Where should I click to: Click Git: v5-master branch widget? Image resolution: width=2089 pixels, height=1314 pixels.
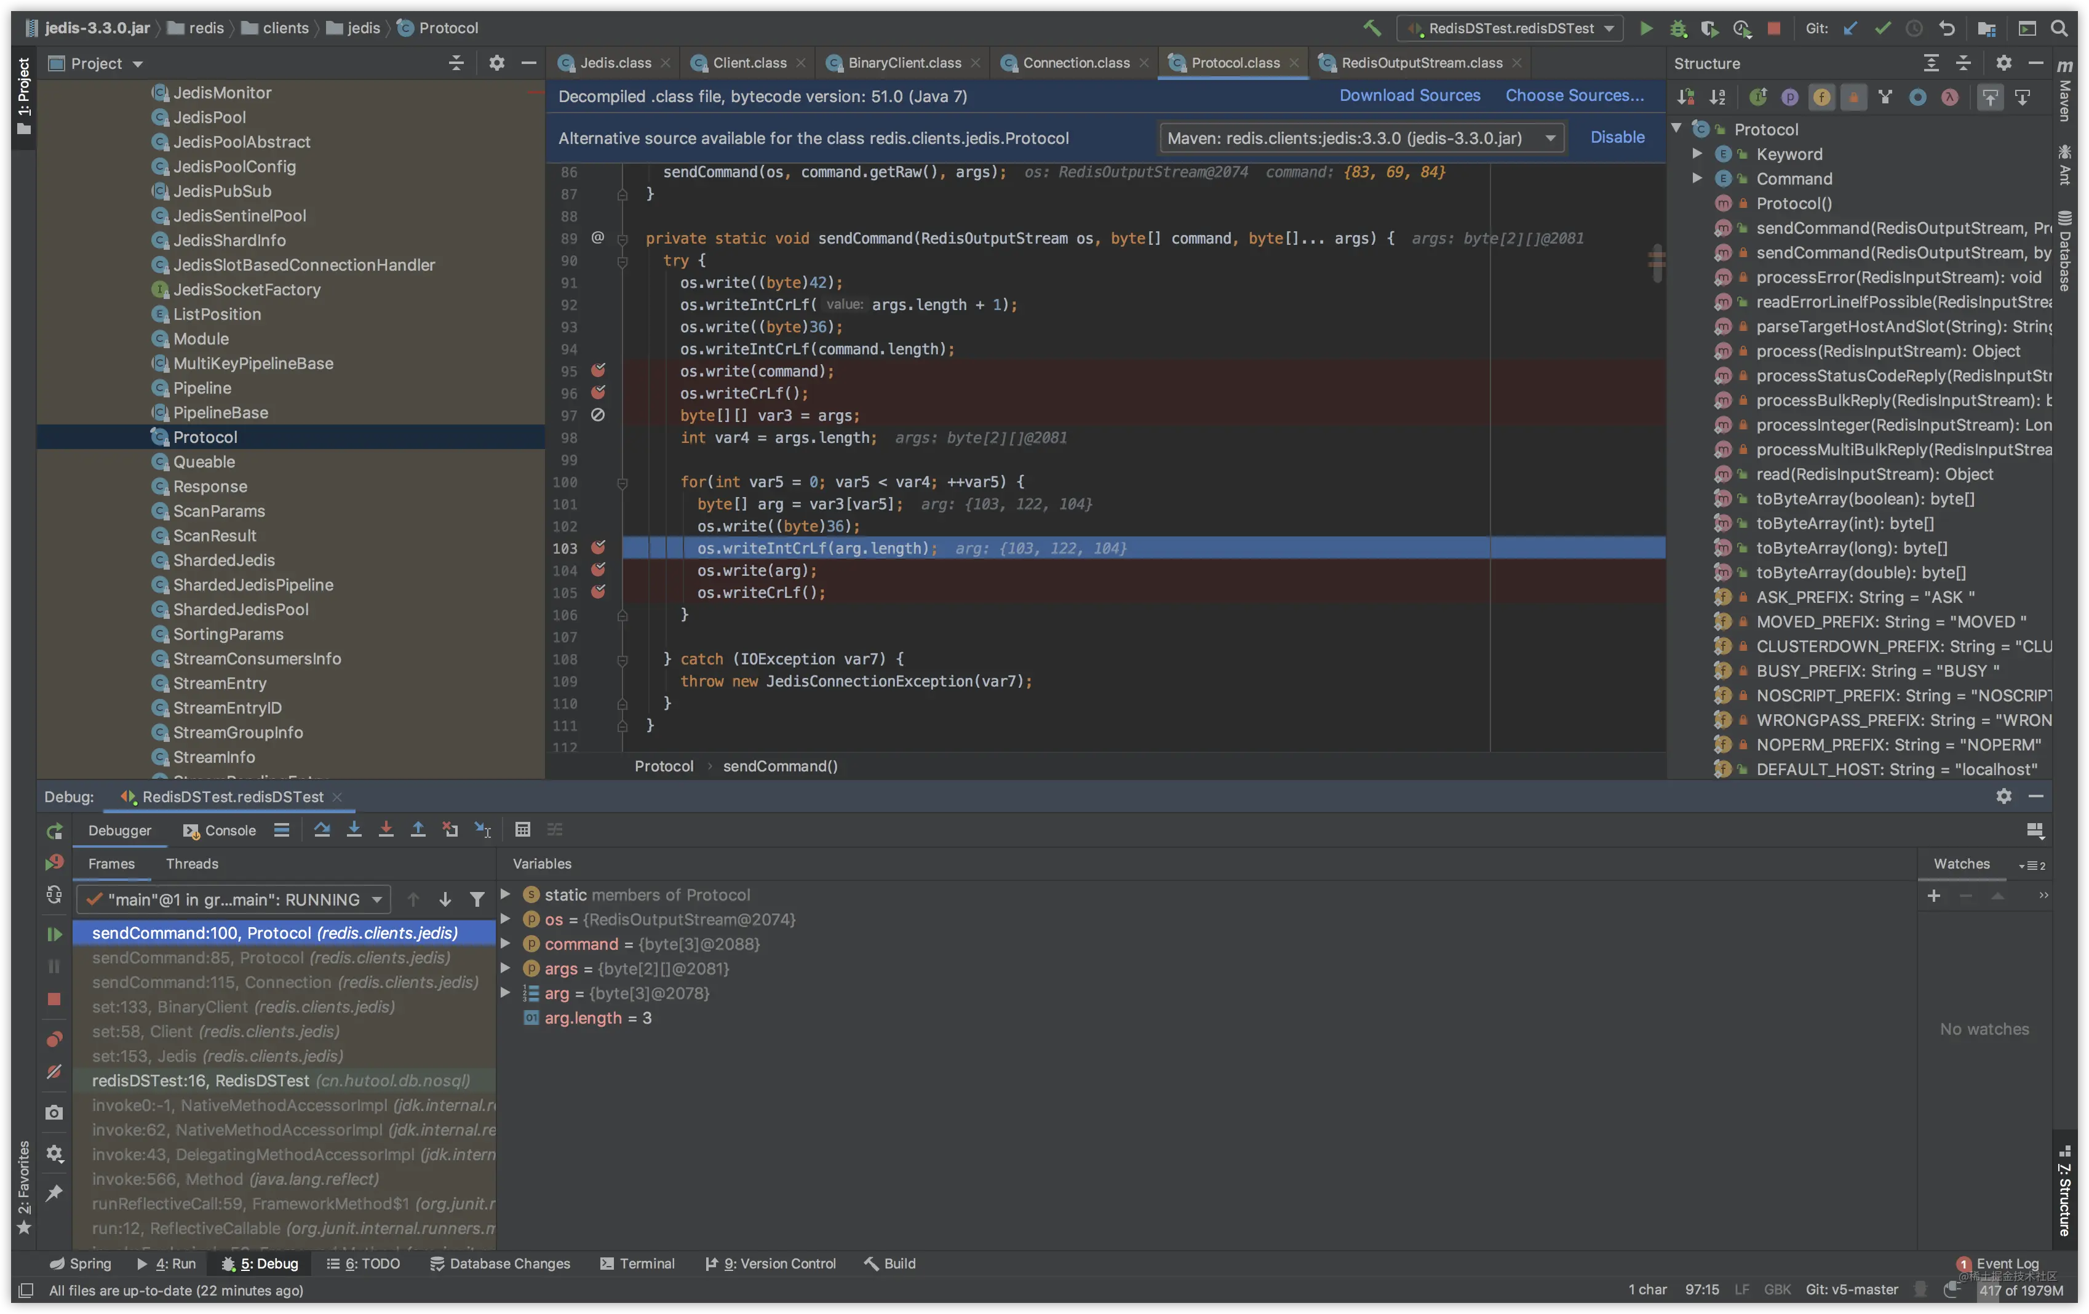tap(1852, 1290)
